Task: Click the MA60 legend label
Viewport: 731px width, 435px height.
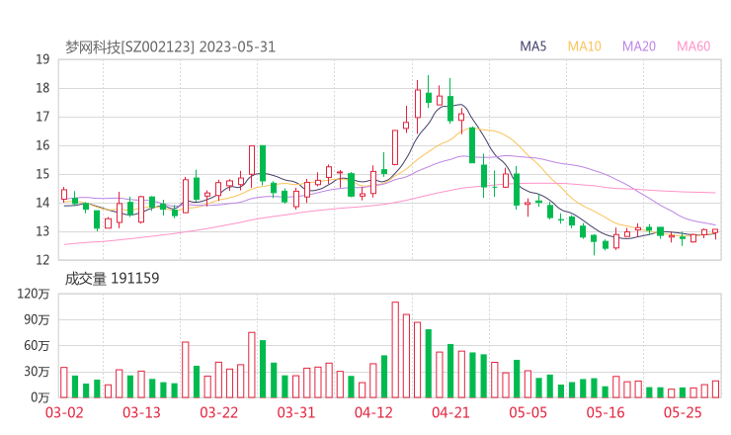Action: 693,46
